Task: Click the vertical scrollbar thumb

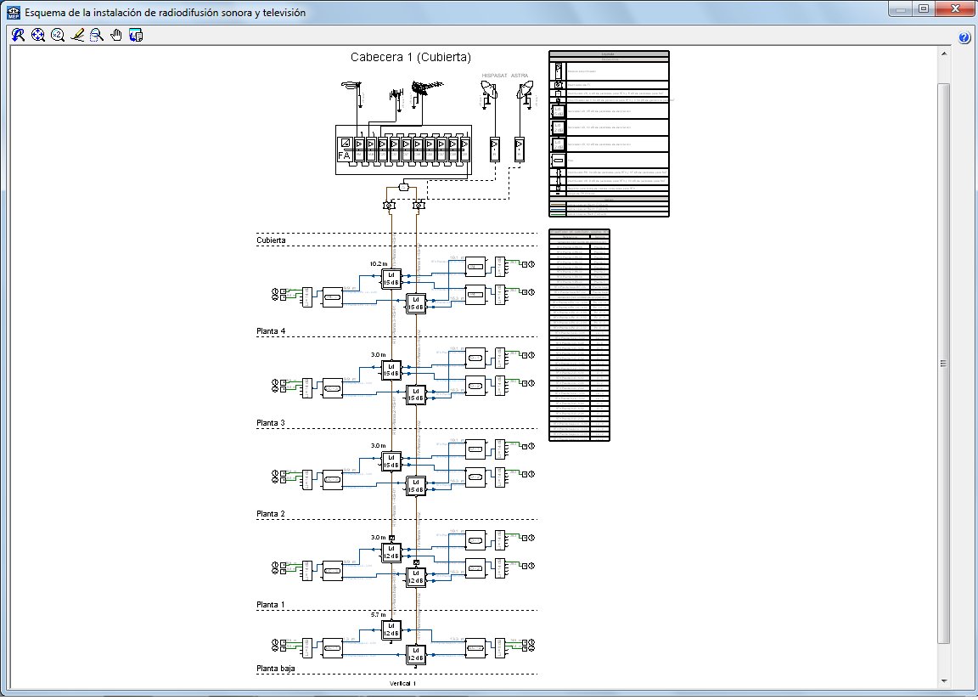Action: pos(944,363)
